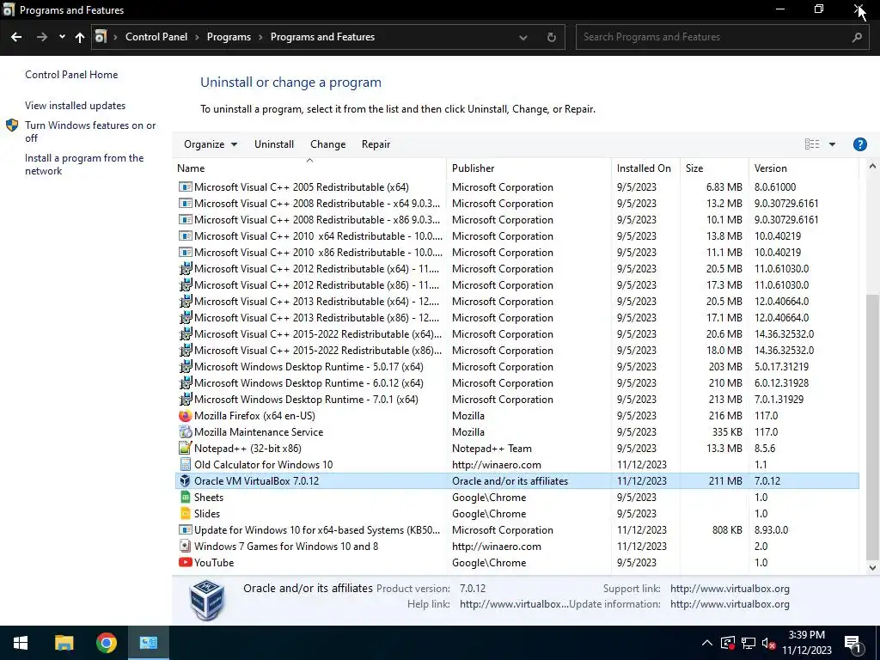
Task: Open Programs breadcrumb
Action: (229, 37)
